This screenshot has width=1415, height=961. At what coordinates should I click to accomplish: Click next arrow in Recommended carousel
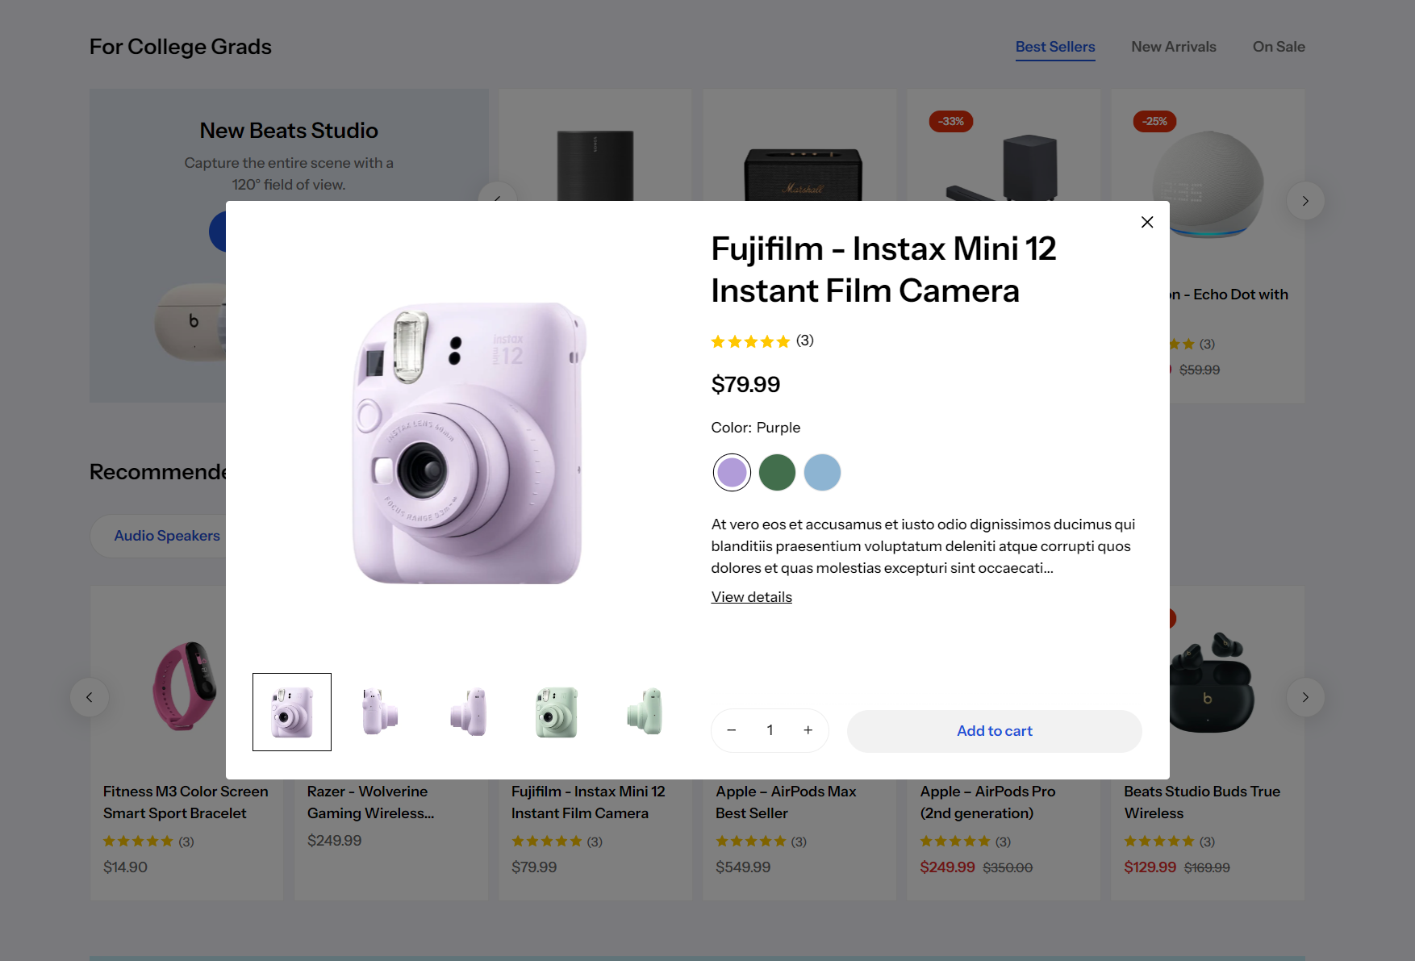click(x=1305, y=697)
